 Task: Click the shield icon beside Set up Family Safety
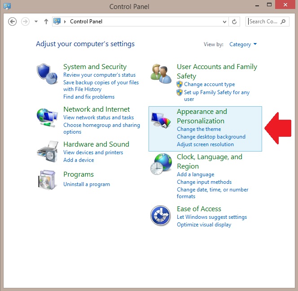click(x=180, y=92)
